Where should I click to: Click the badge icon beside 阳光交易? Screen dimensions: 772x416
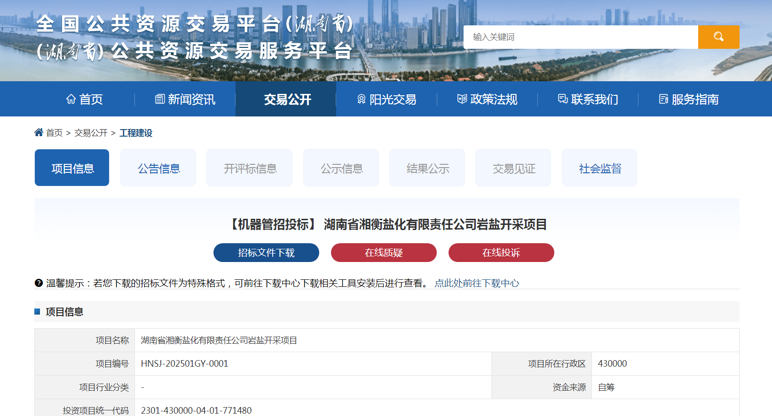tap(361, 99)
